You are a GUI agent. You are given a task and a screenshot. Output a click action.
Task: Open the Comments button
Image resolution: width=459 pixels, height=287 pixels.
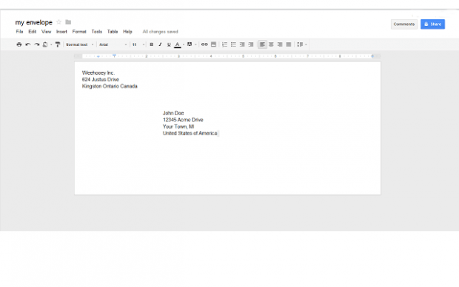tap(404, 24)
